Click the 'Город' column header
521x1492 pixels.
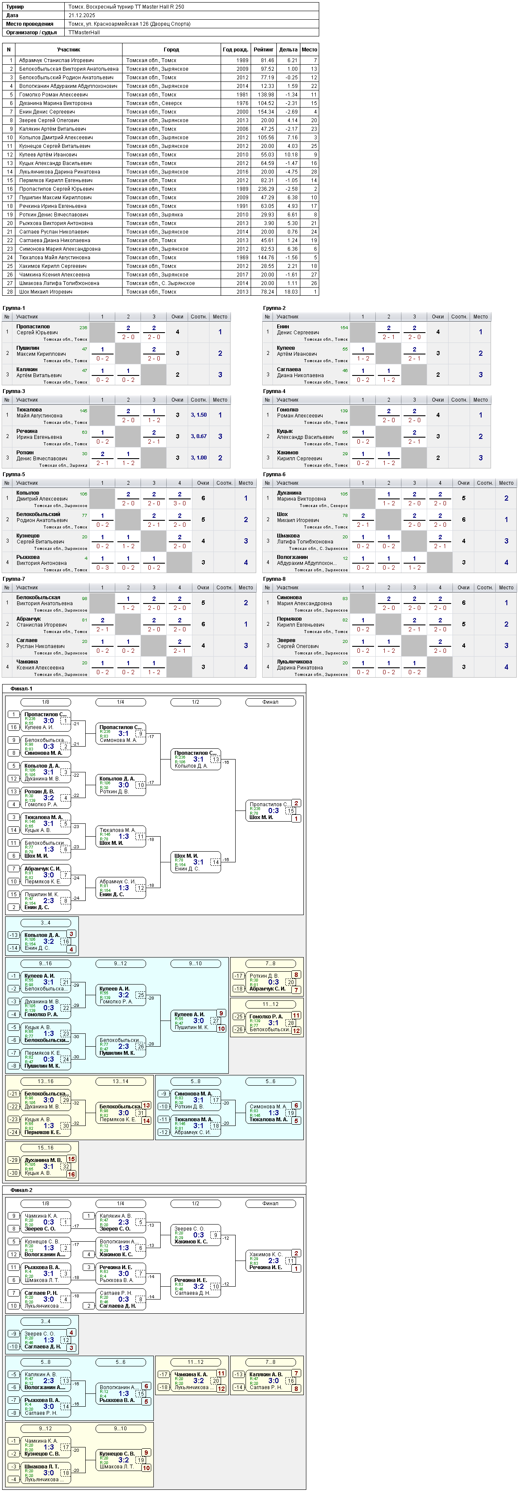[171, 50]
